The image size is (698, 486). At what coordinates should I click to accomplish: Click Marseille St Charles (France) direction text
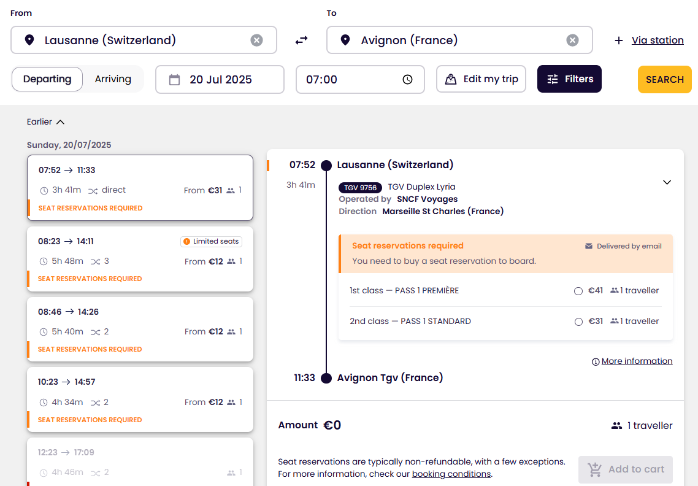pos(443,211)
